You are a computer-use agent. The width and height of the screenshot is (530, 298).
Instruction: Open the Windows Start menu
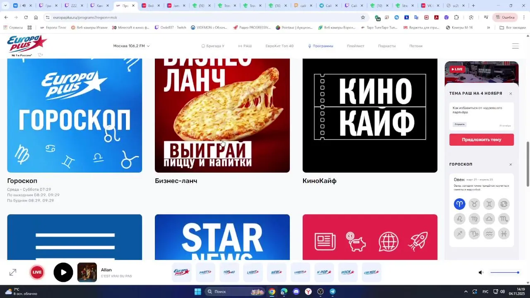pyautogui.click(x=198, y=291)
